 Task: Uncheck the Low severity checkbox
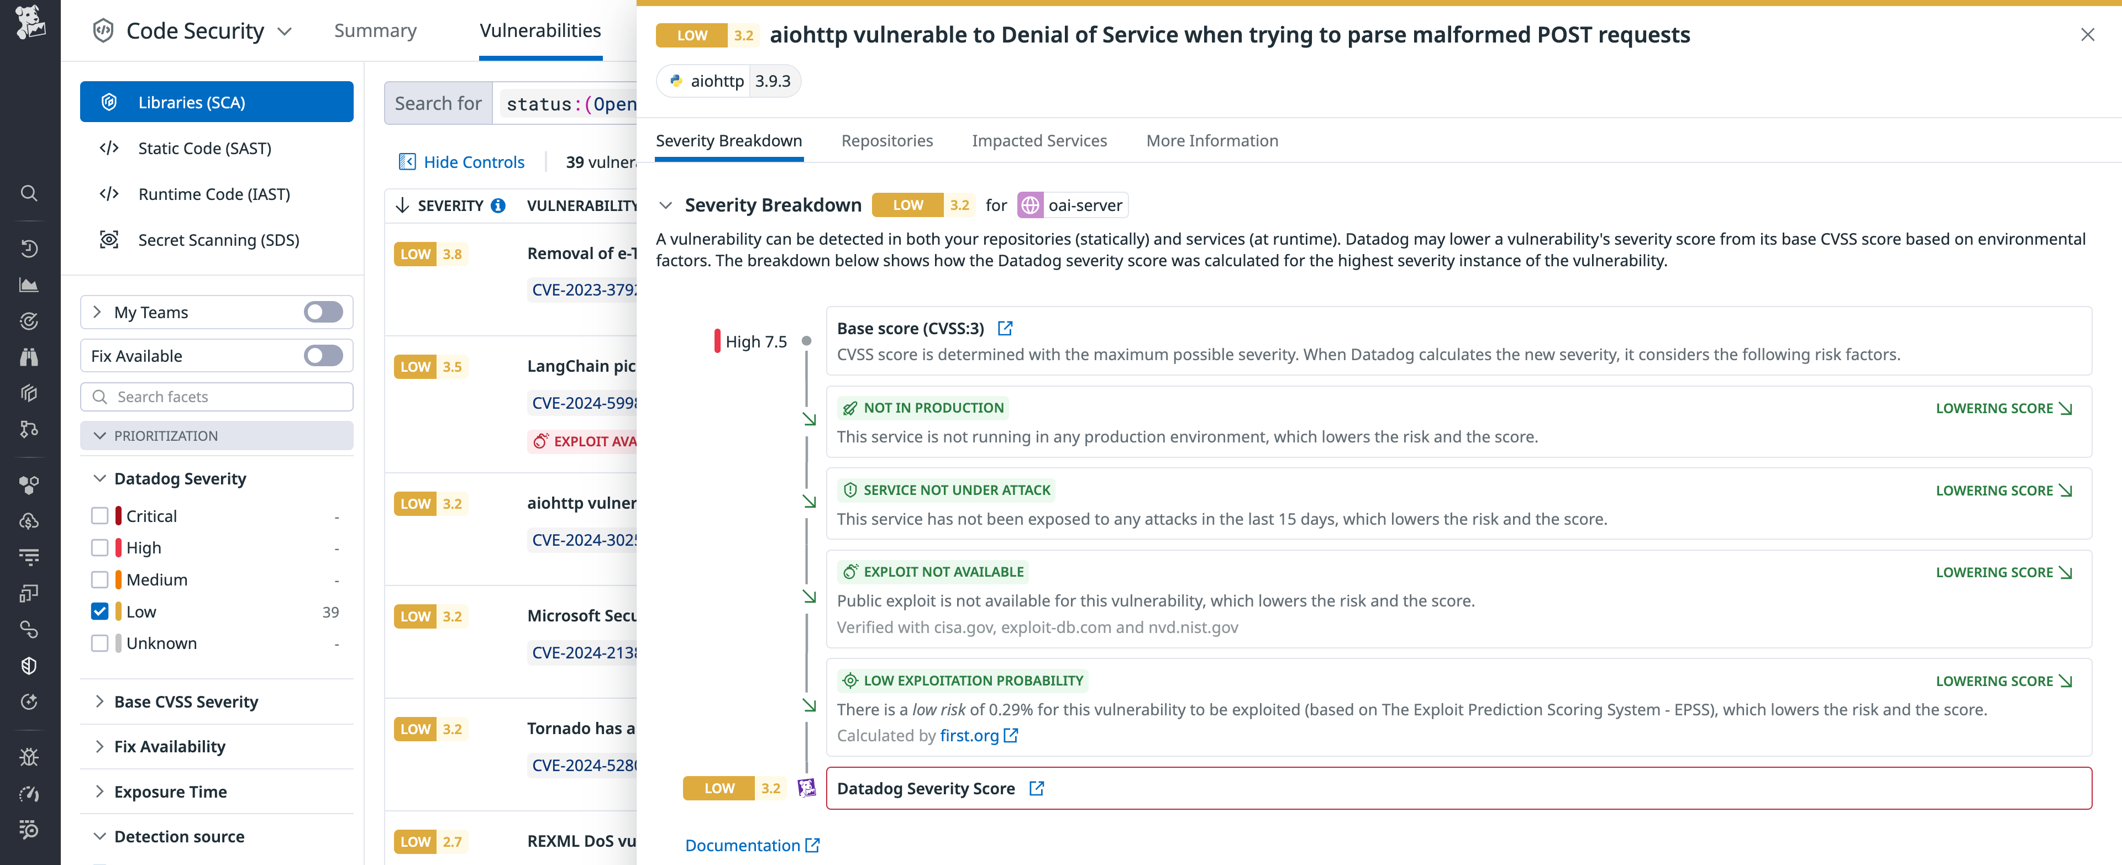(x=101, y=611)
